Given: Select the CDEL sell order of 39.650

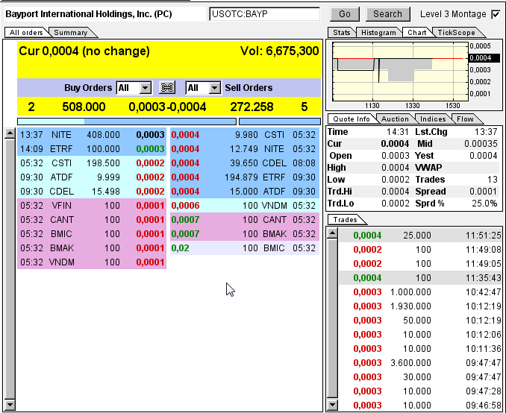Looking at the screenshot, I should [x=245, y=163].
